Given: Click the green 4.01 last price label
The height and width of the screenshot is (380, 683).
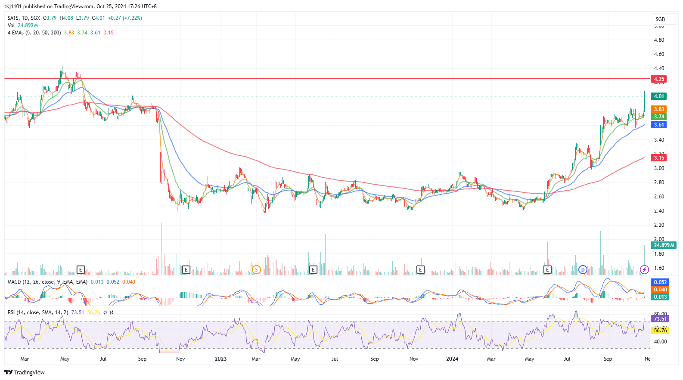Looking at the screenshot, I should 659,96.
